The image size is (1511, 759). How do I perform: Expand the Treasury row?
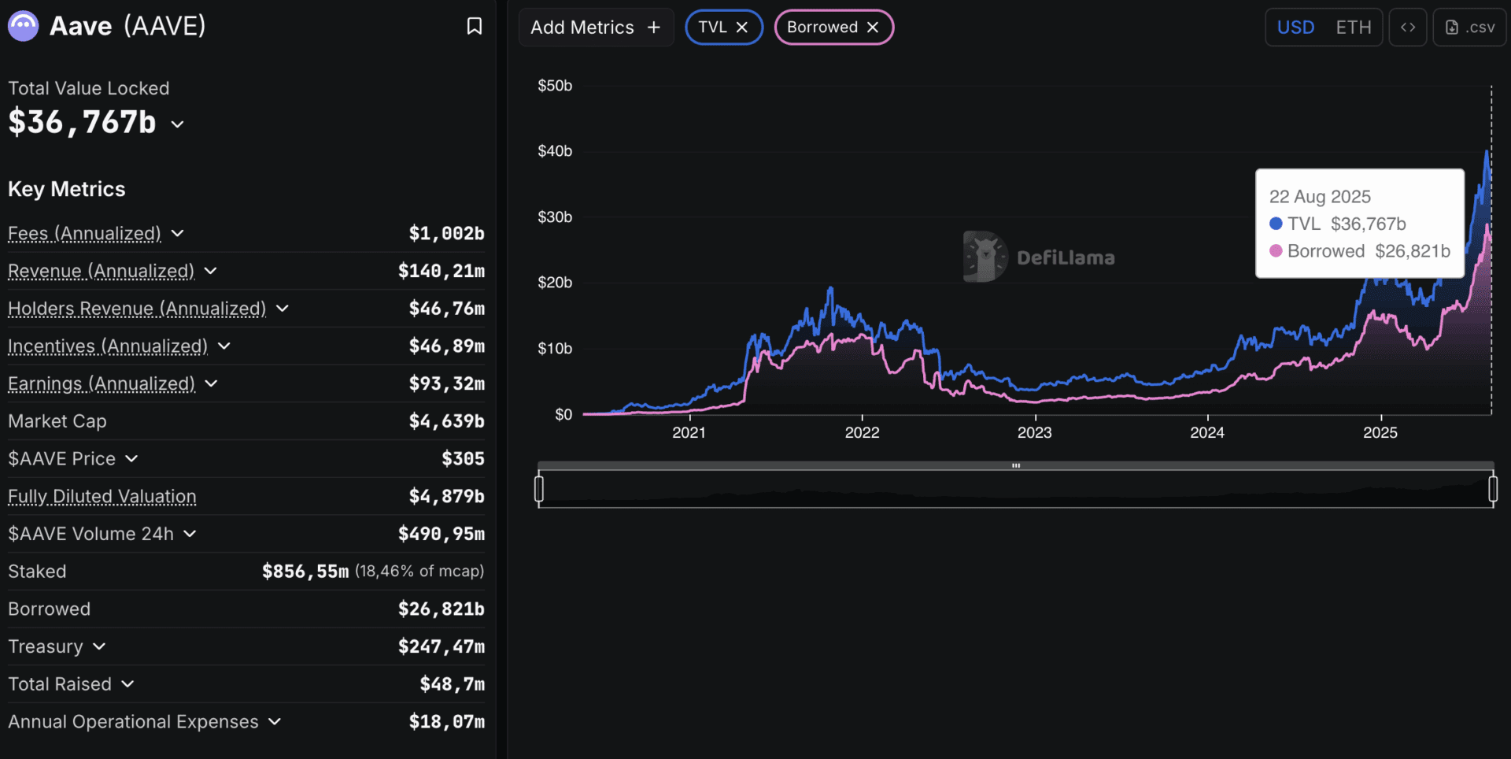[x=99, y=646]
